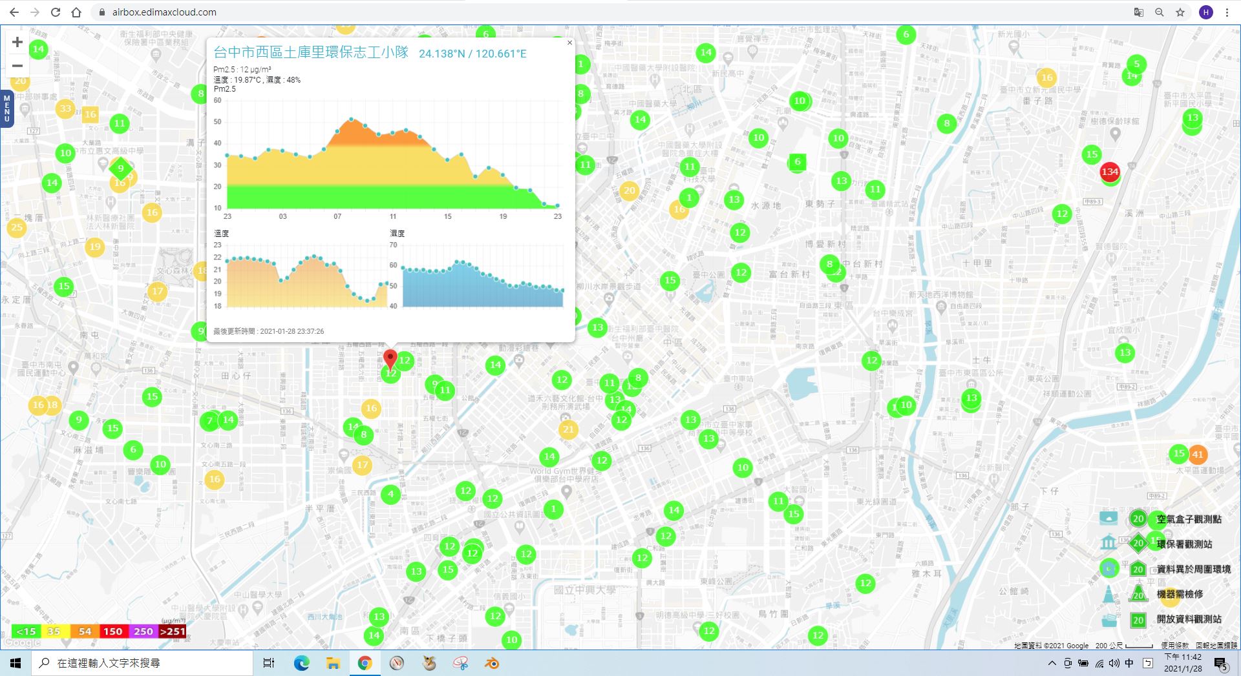Click the temperature 溫度 chart
Viewport: 1241px width, 676px height.
pos(301,276)
